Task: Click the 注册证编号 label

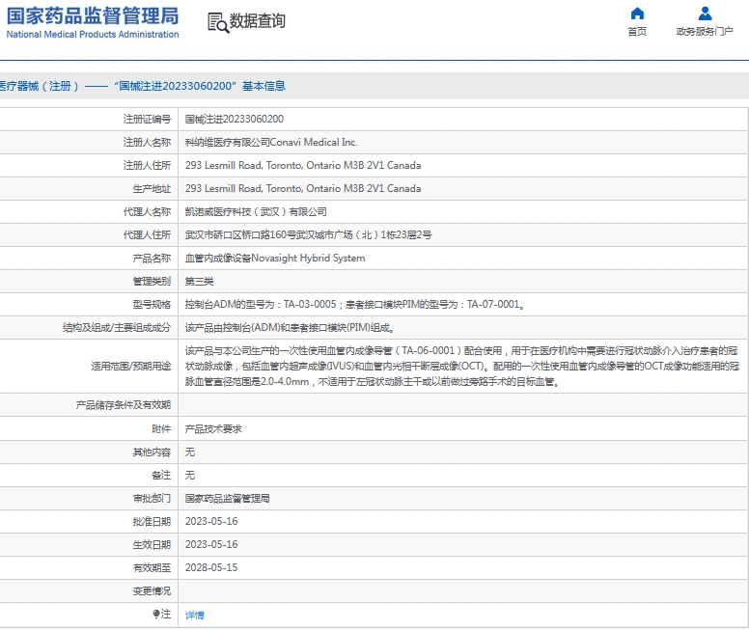Action: pos(147,119)
